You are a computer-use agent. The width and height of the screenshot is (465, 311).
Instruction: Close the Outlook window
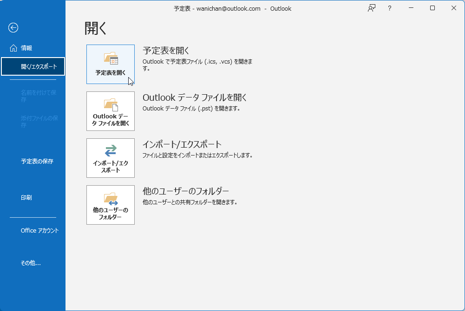tap(454, 8)
